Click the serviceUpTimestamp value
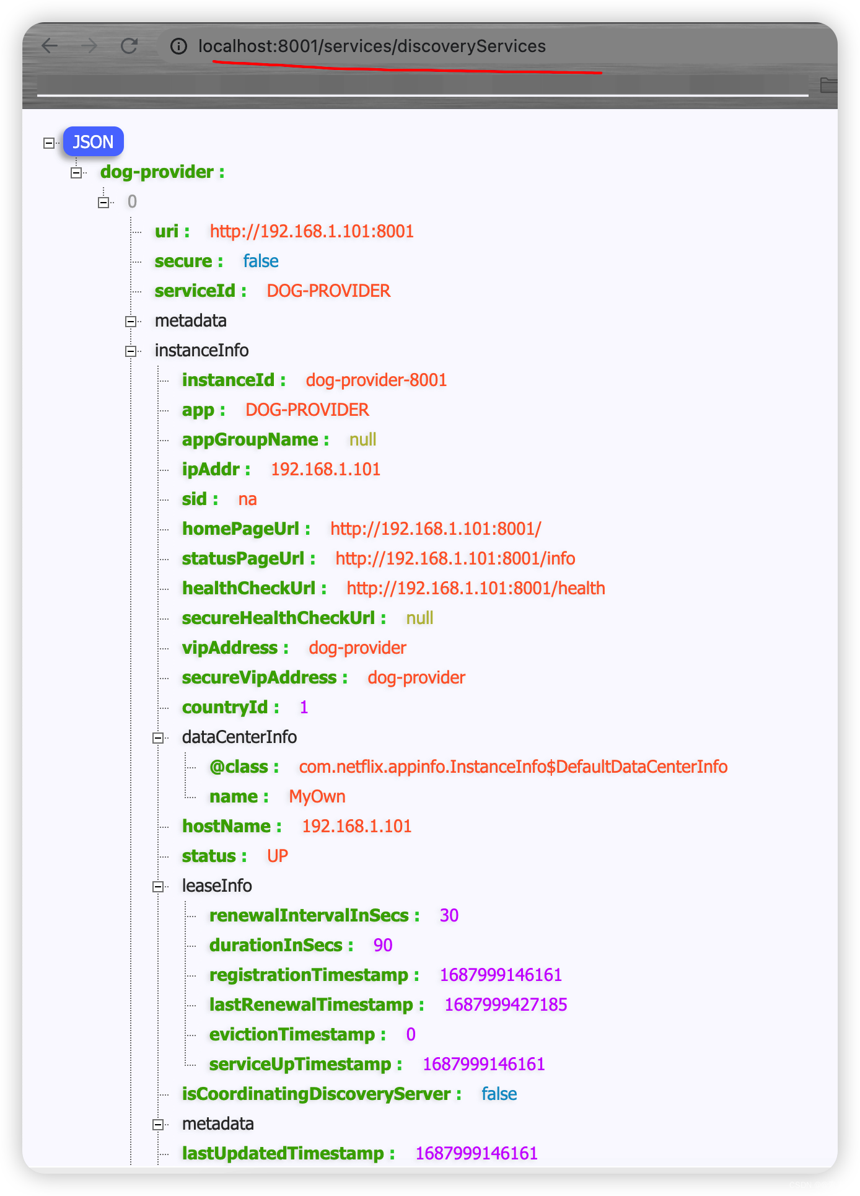 [x=484, y=1064]
